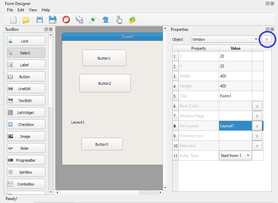Open the Back Color picker
Image resolution: width=278 pixels, height=203 pixels.
pyautogui.click(x=257, y=106)
